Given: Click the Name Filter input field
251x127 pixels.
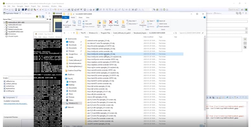Looking at the screenshot, I should (29, 19).
